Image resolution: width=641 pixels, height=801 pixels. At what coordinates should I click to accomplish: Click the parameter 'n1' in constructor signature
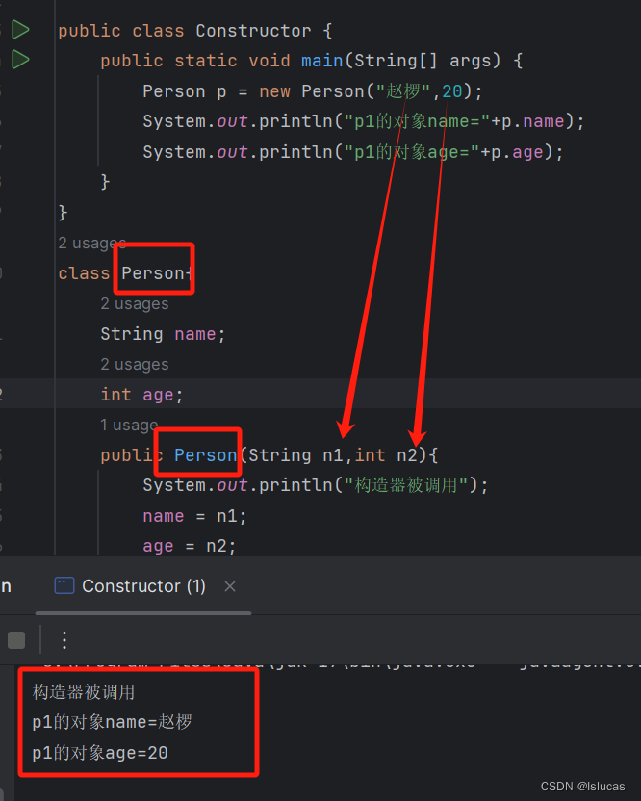[x=332, y=455]
